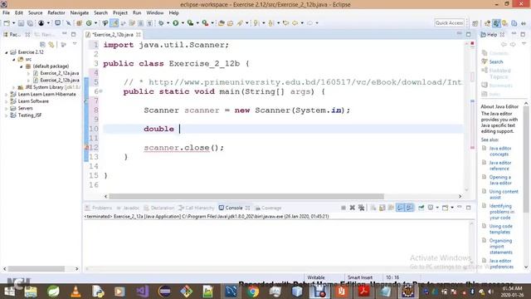The image size is (531, 299).
Task: Open the dropdown arrow next to Debug button
Action: (168, 23)
